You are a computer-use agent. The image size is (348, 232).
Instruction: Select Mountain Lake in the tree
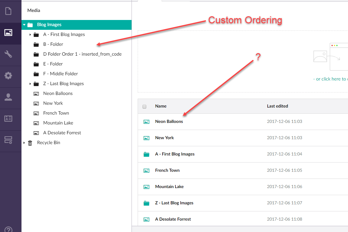click(x=58, y=123)
